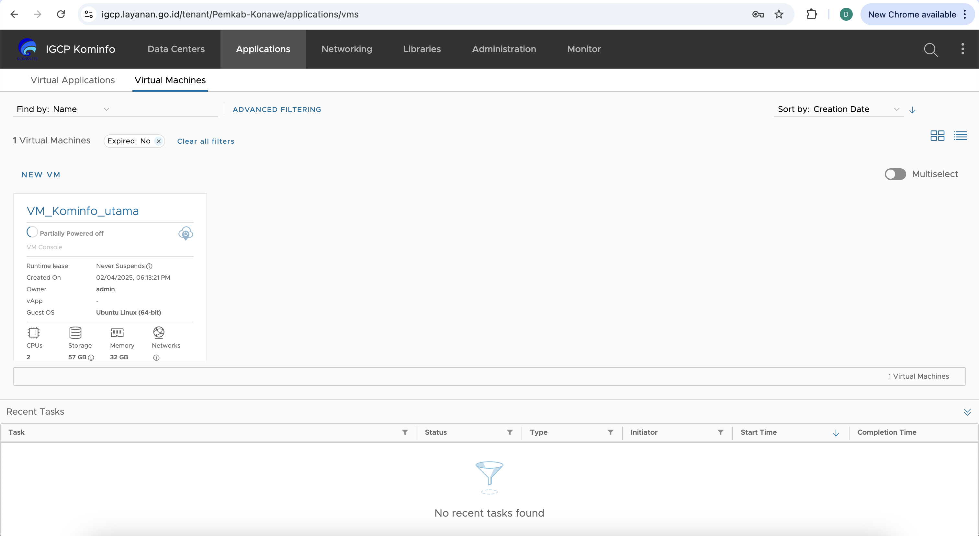The height and width of the screenshot is (536, 979).
Task: Show the Never Suspends info icon
Action: tap(149, 266)
